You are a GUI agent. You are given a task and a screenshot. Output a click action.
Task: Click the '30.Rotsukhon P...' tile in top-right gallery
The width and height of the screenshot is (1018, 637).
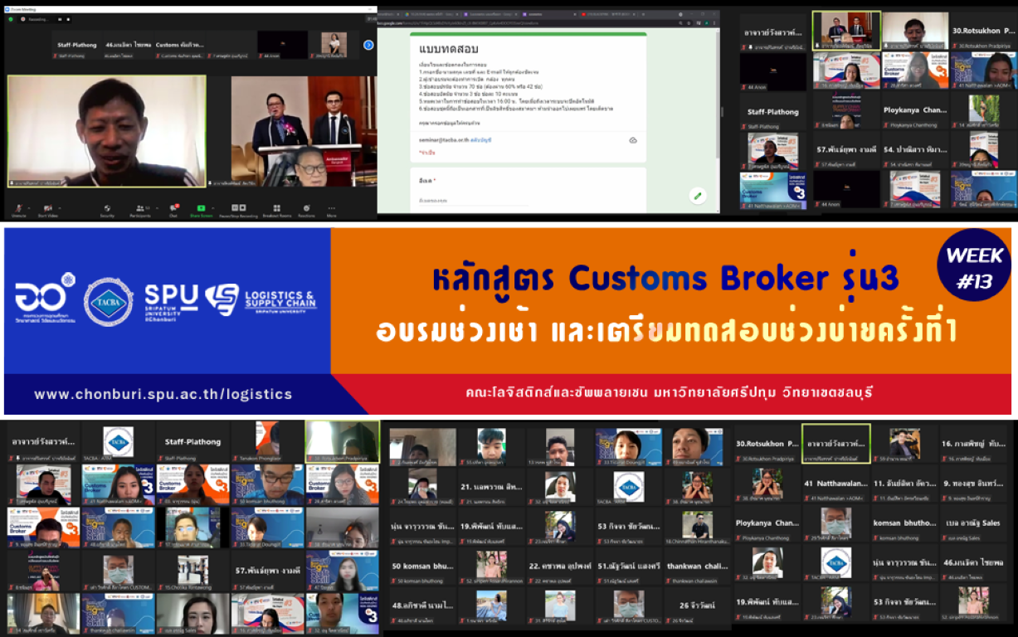(983, 31)
